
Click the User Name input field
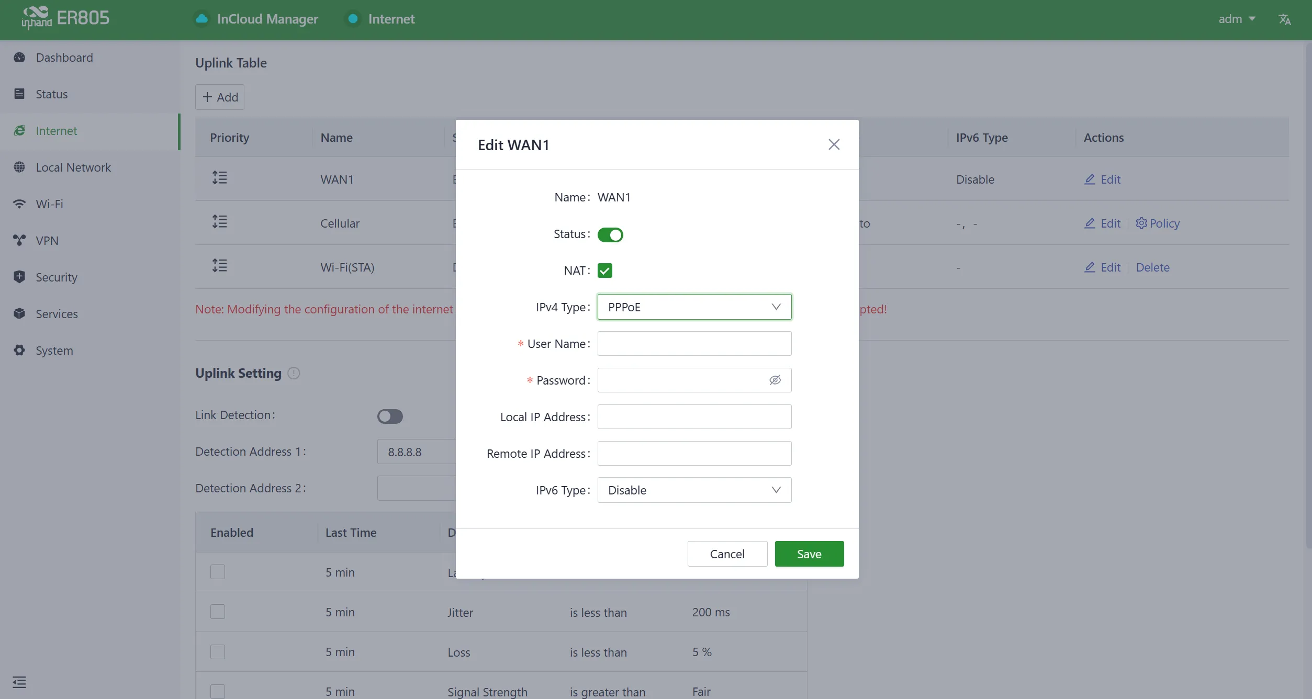click(x=694, y=344)
